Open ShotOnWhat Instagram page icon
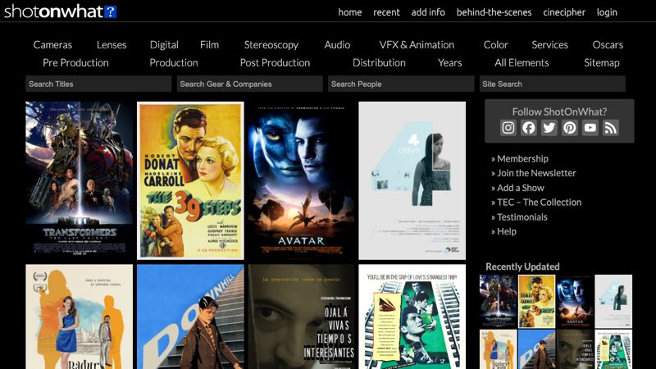The width and height of the screenshot is (656, 369). [508, 128]
